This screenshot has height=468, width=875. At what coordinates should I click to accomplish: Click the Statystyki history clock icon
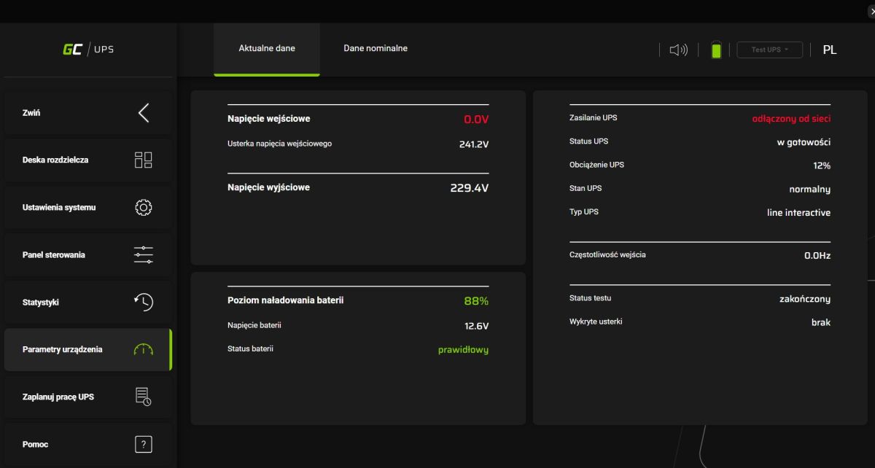[144, 303]
